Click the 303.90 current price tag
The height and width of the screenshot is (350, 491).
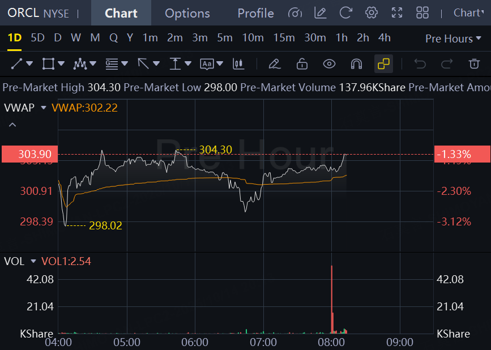[30, 154]
